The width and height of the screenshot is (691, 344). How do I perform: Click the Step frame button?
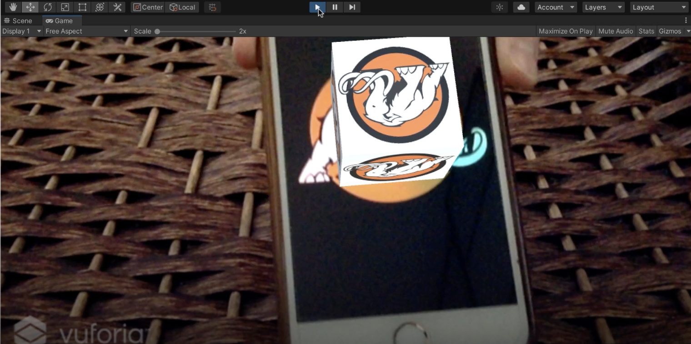click(x=352, y=7)
